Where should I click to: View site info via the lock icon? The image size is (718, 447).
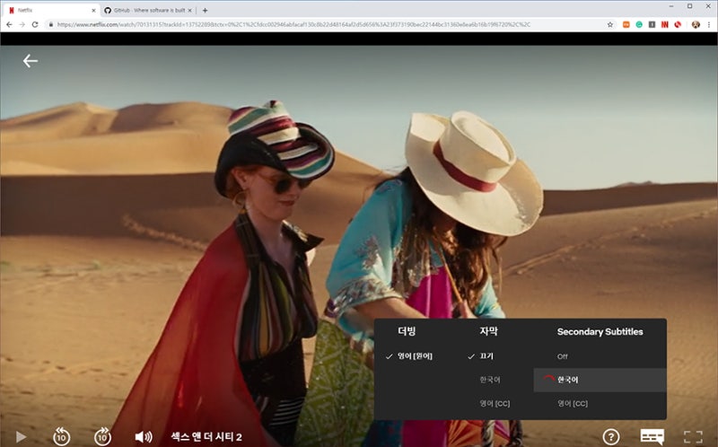(51, 24)
